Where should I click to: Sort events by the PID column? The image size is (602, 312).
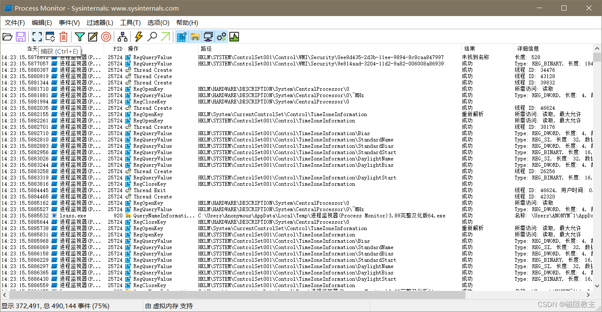tap(117, 48)
